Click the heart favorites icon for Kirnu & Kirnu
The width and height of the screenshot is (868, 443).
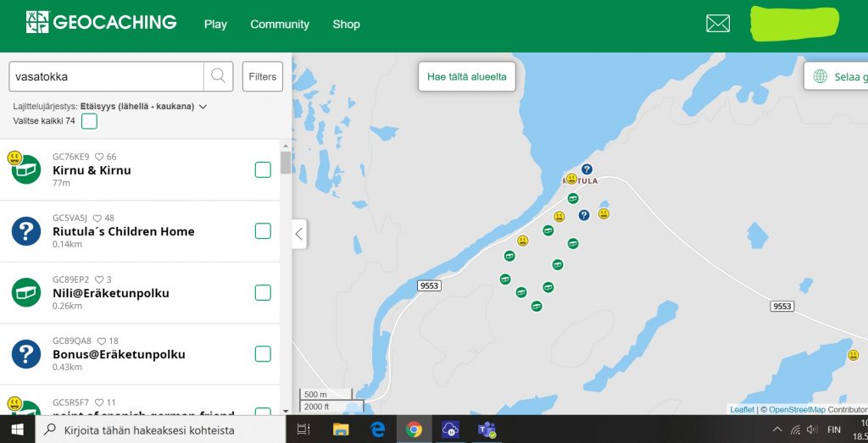coord(99,157)
